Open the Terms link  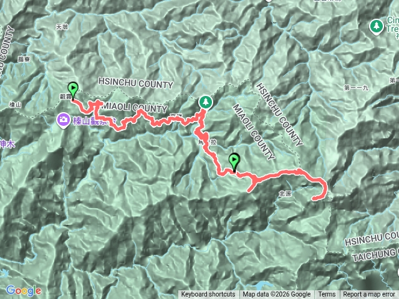pos(327,295)
